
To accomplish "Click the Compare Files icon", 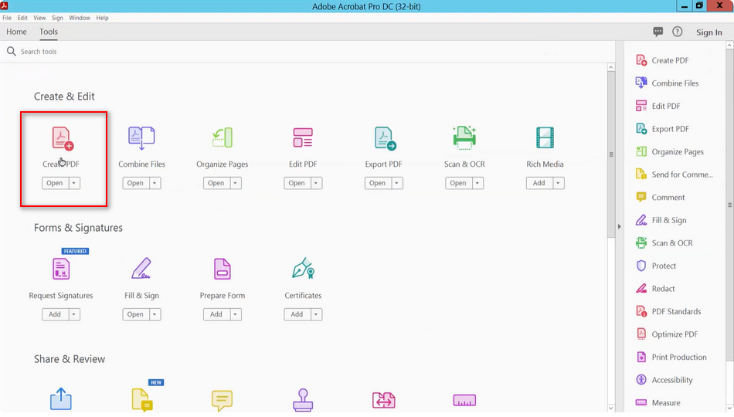I will pos(384,401).
